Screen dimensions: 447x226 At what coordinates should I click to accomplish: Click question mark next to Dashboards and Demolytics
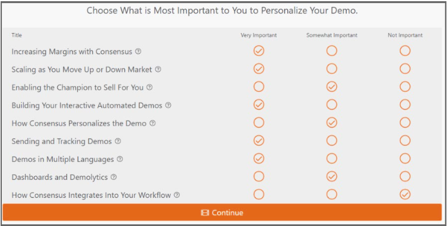[113, 177]
